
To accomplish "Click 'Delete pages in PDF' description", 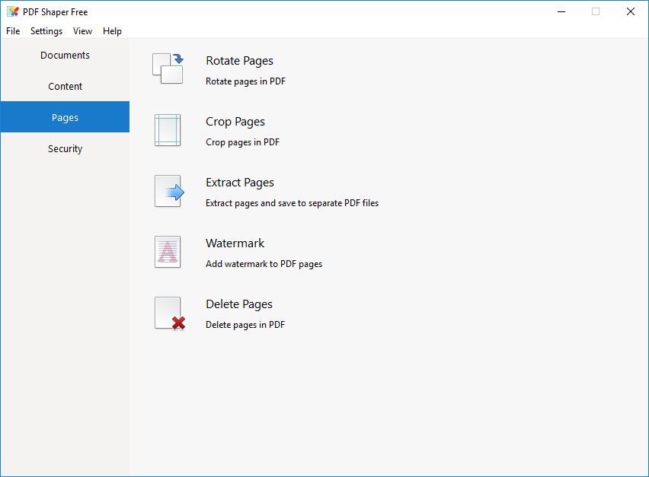I will [245, 325].
